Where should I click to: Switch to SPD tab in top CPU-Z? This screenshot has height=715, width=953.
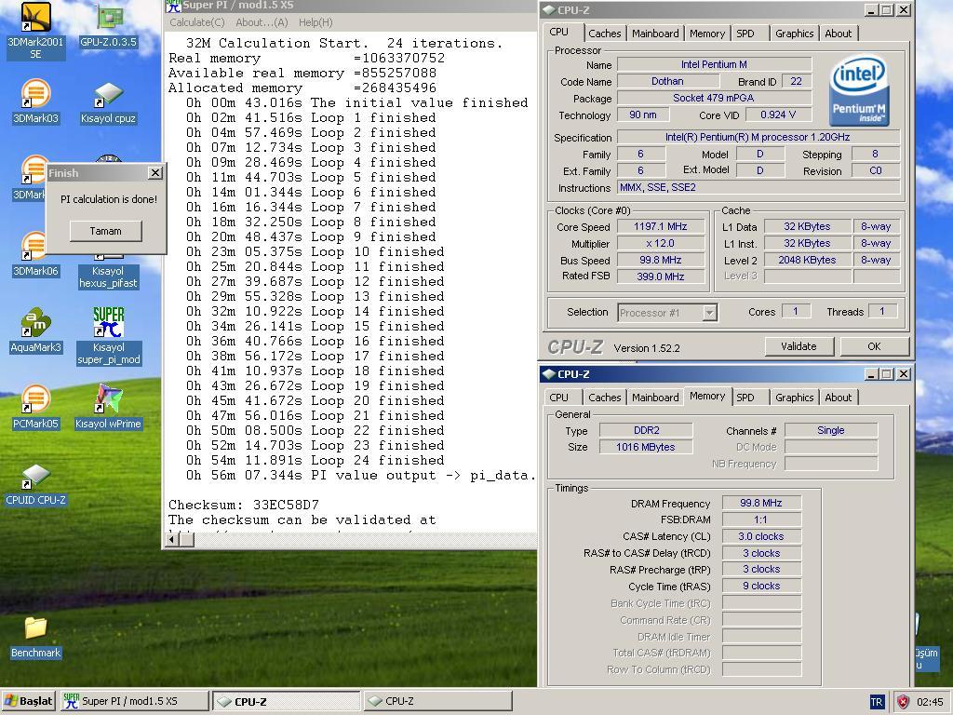click(745, 34)
